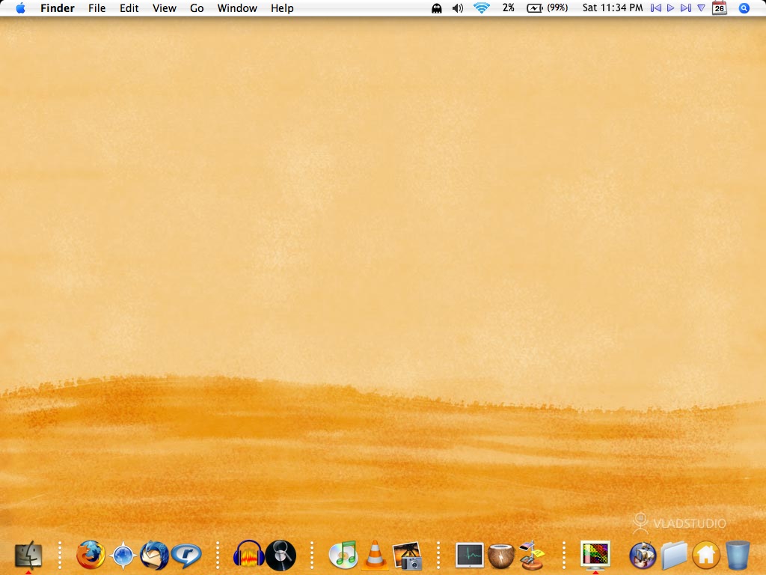
Task: Launch Thunderbird mail from the Dock
Action: [x=154, y=555]
